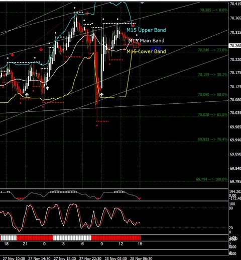Click Fibonacci level 70.159 --> 38.2%

pos(212,75)
